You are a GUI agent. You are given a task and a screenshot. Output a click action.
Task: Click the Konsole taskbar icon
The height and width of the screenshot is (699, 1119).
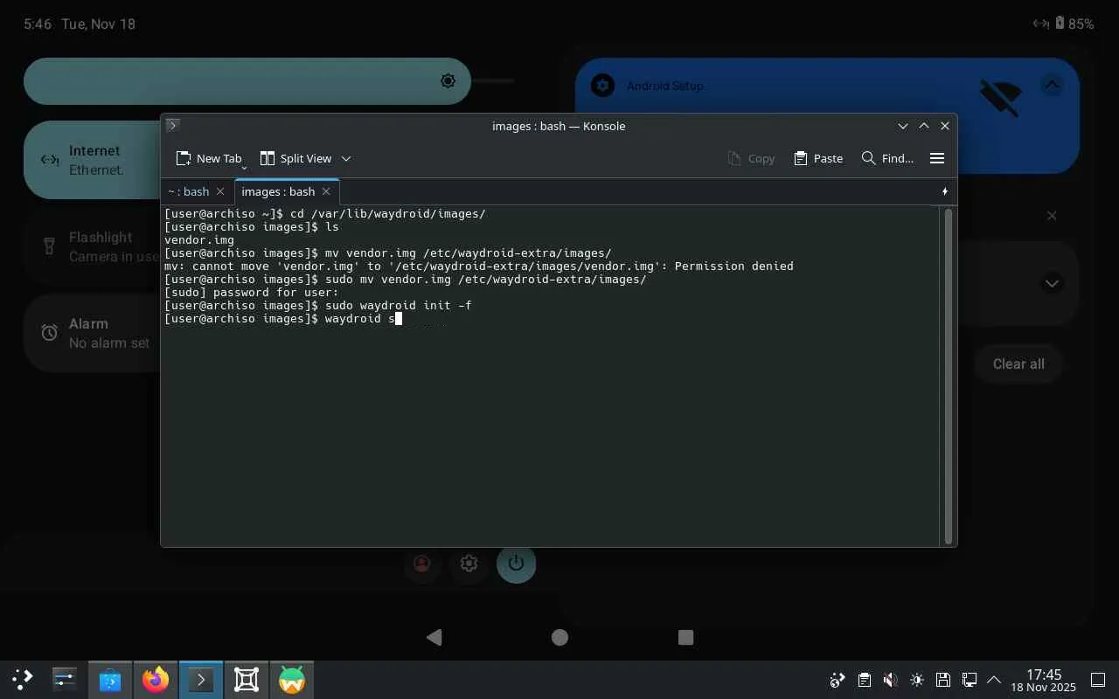[x=201, y=679]
